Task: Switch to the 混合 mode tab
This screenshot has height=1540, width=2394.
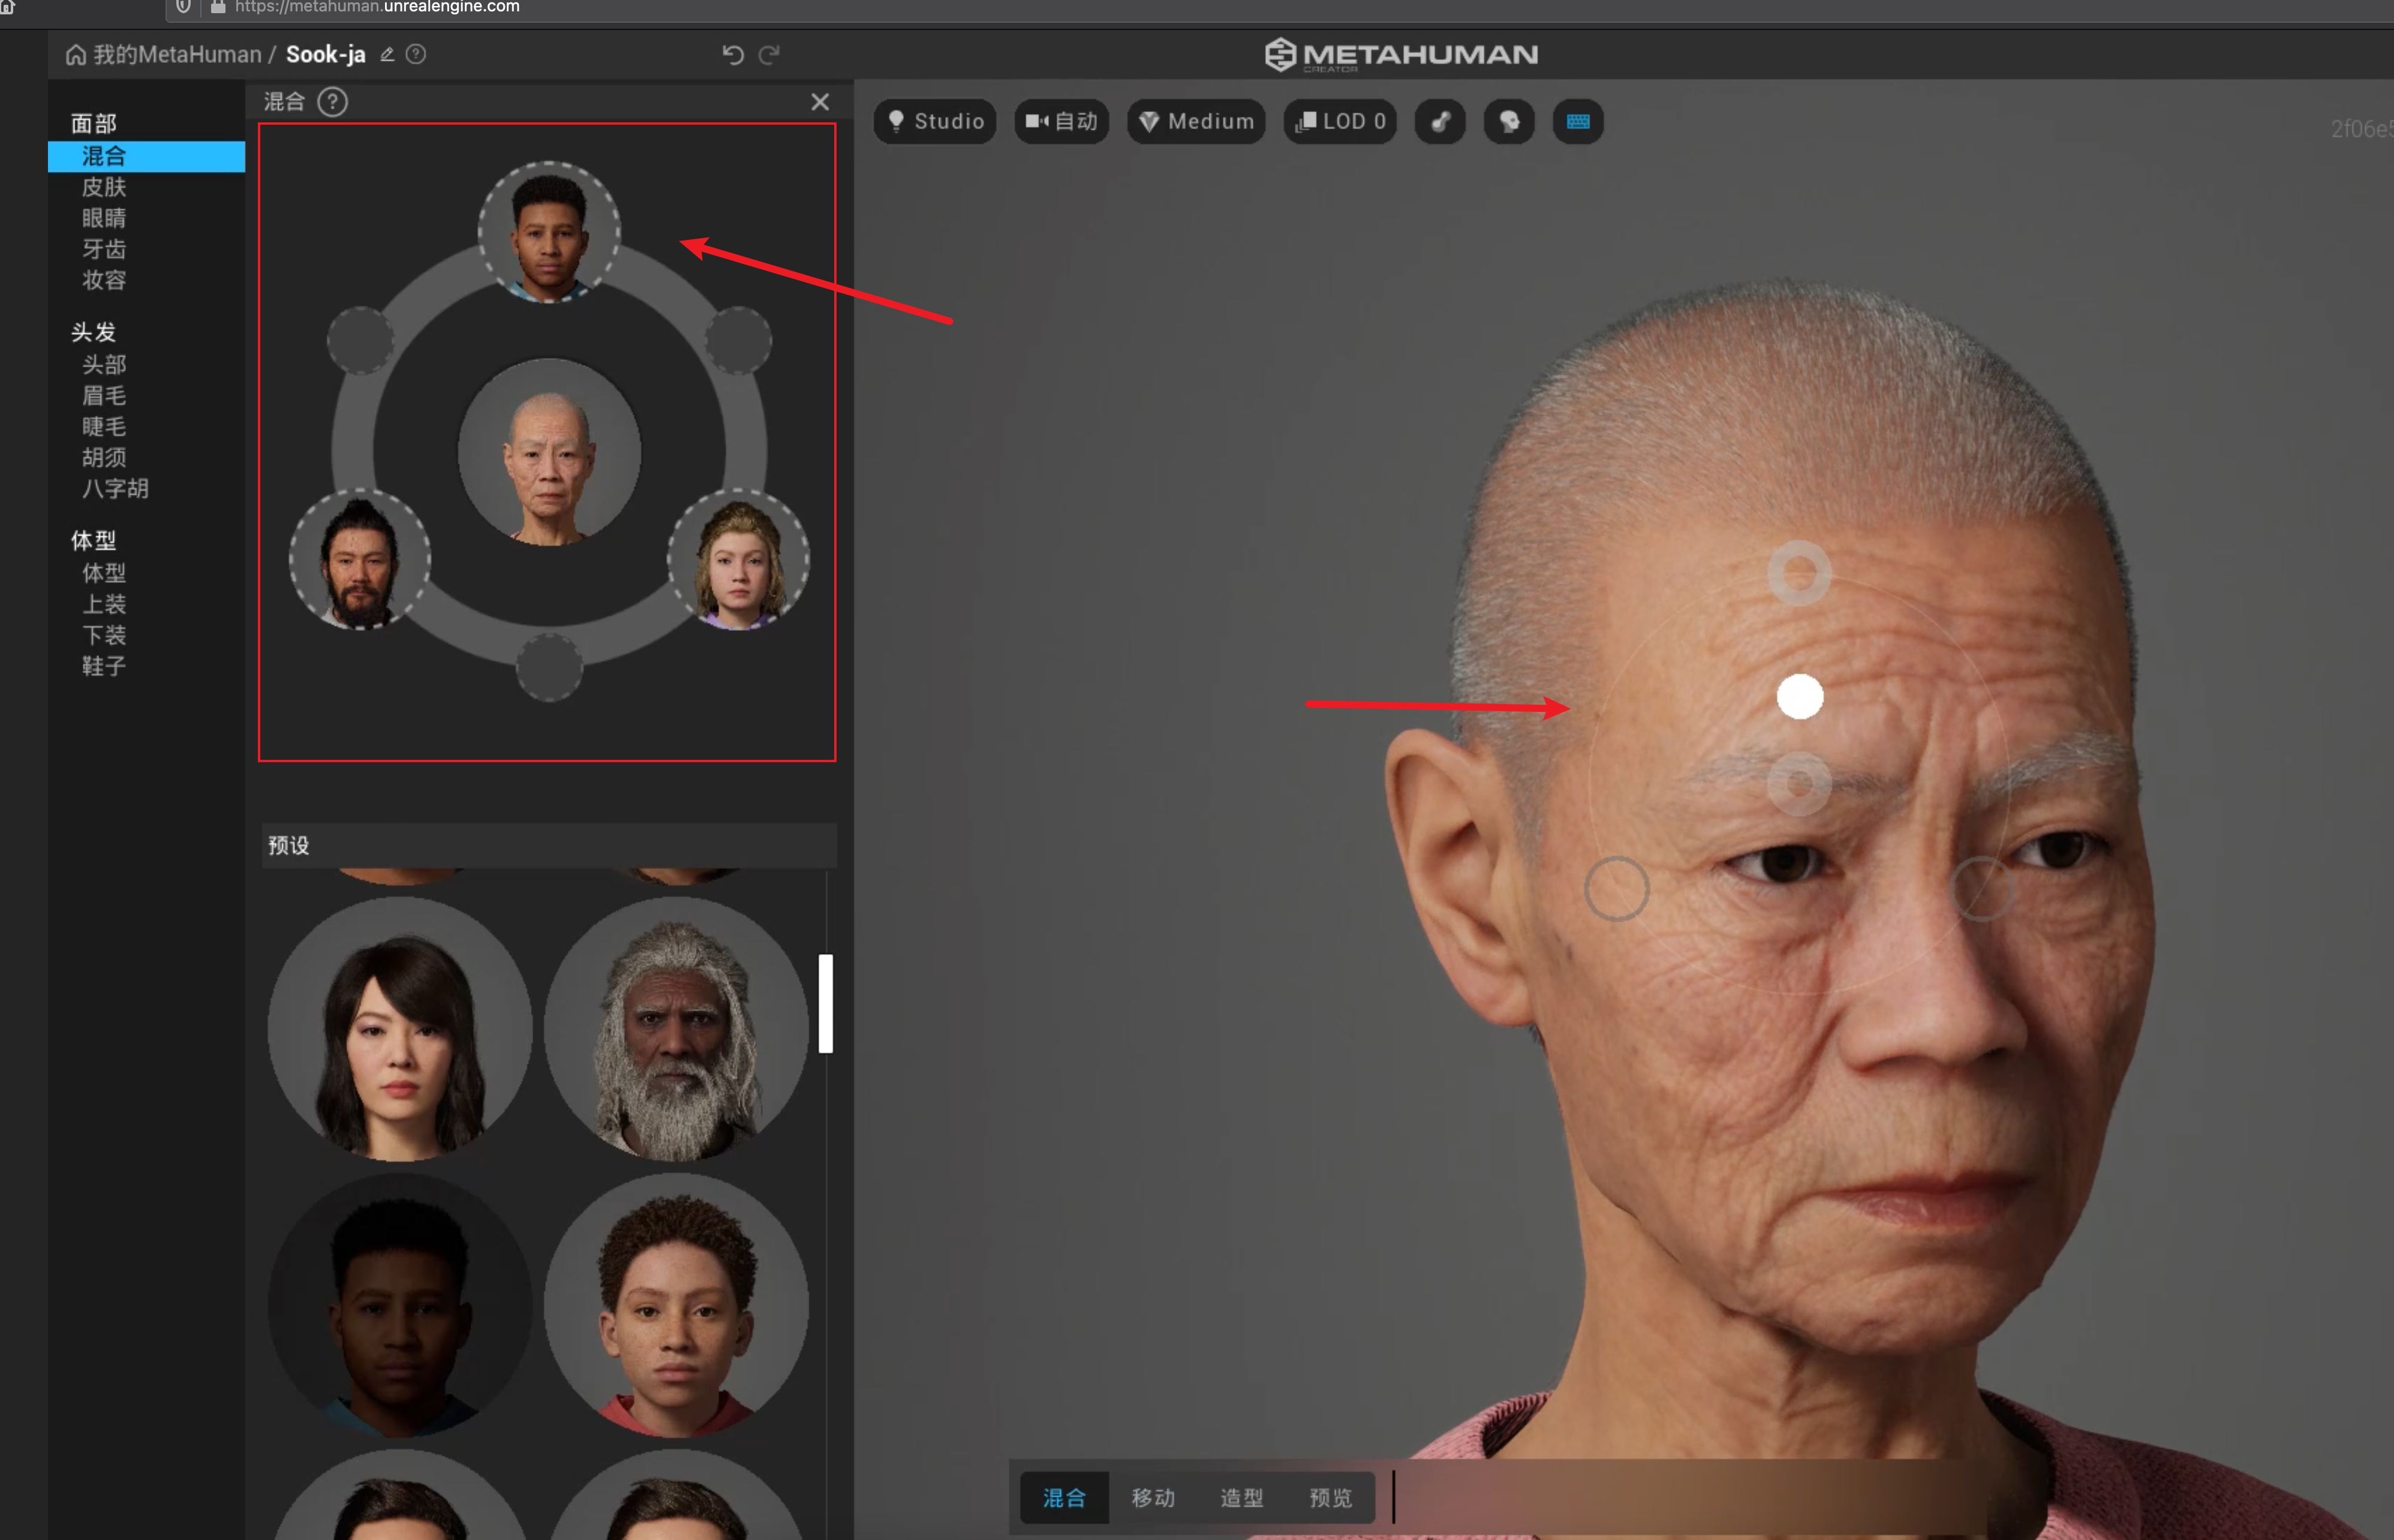Action: (x=1064, y=1497)
